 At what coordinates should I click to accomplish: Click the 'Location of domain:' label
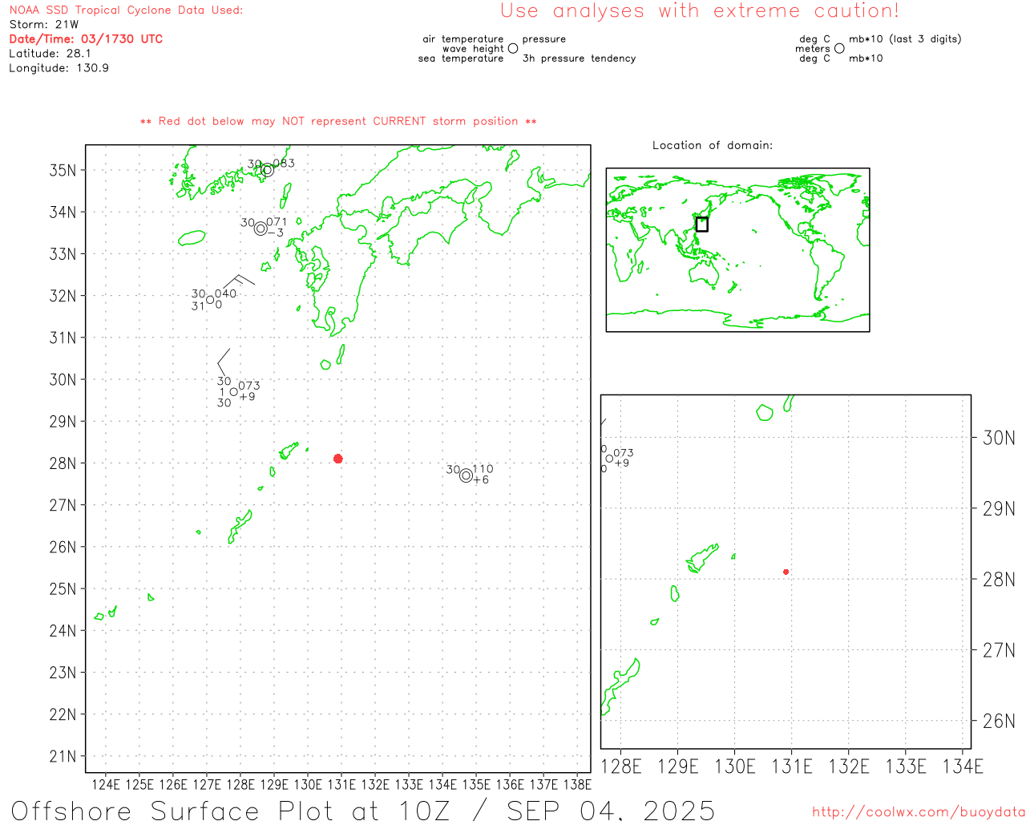713,145
